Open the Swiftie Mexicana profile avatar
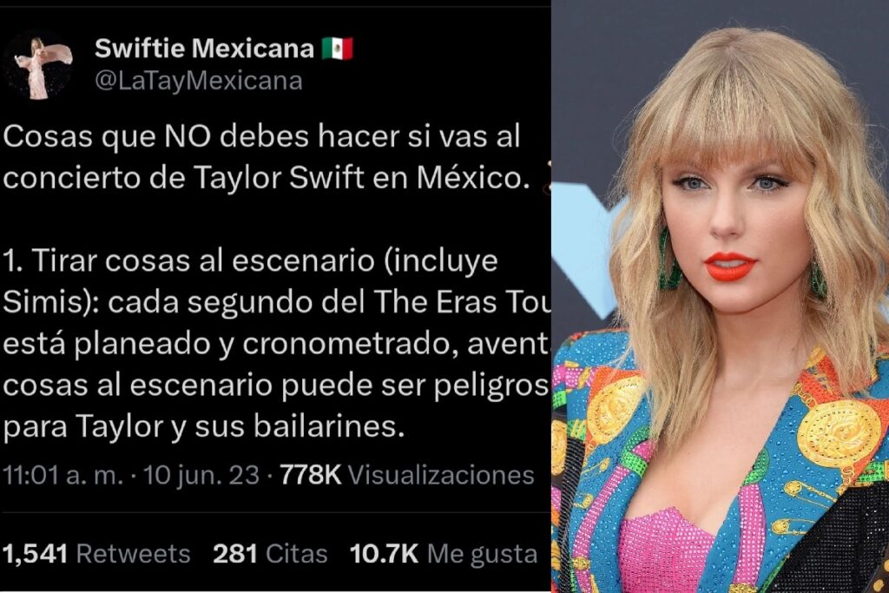 pyautogui.click(x=38, y=66)
